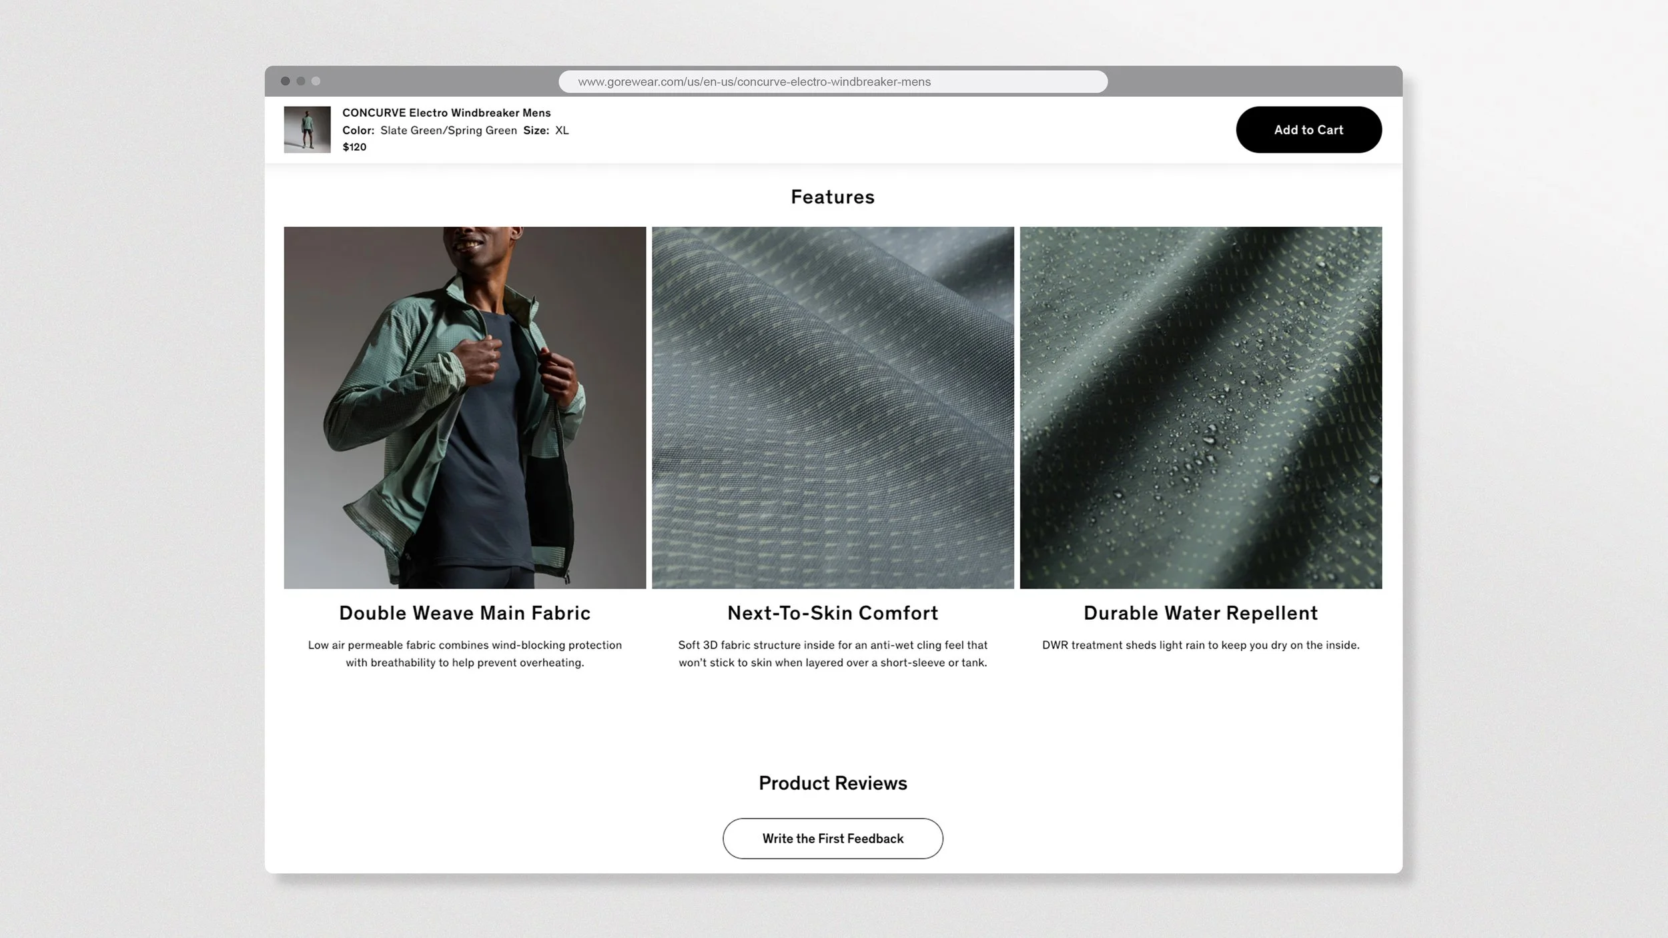Click the Features section heading
1668x938 pixels.
tap(832, 197)
